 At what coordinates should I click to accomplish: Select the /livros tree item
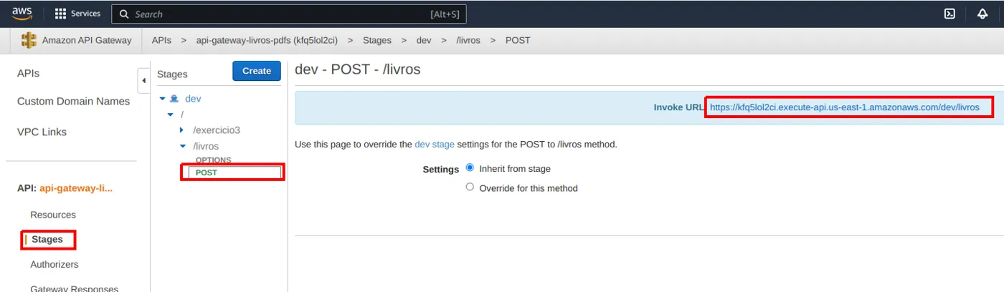(206, 146)
